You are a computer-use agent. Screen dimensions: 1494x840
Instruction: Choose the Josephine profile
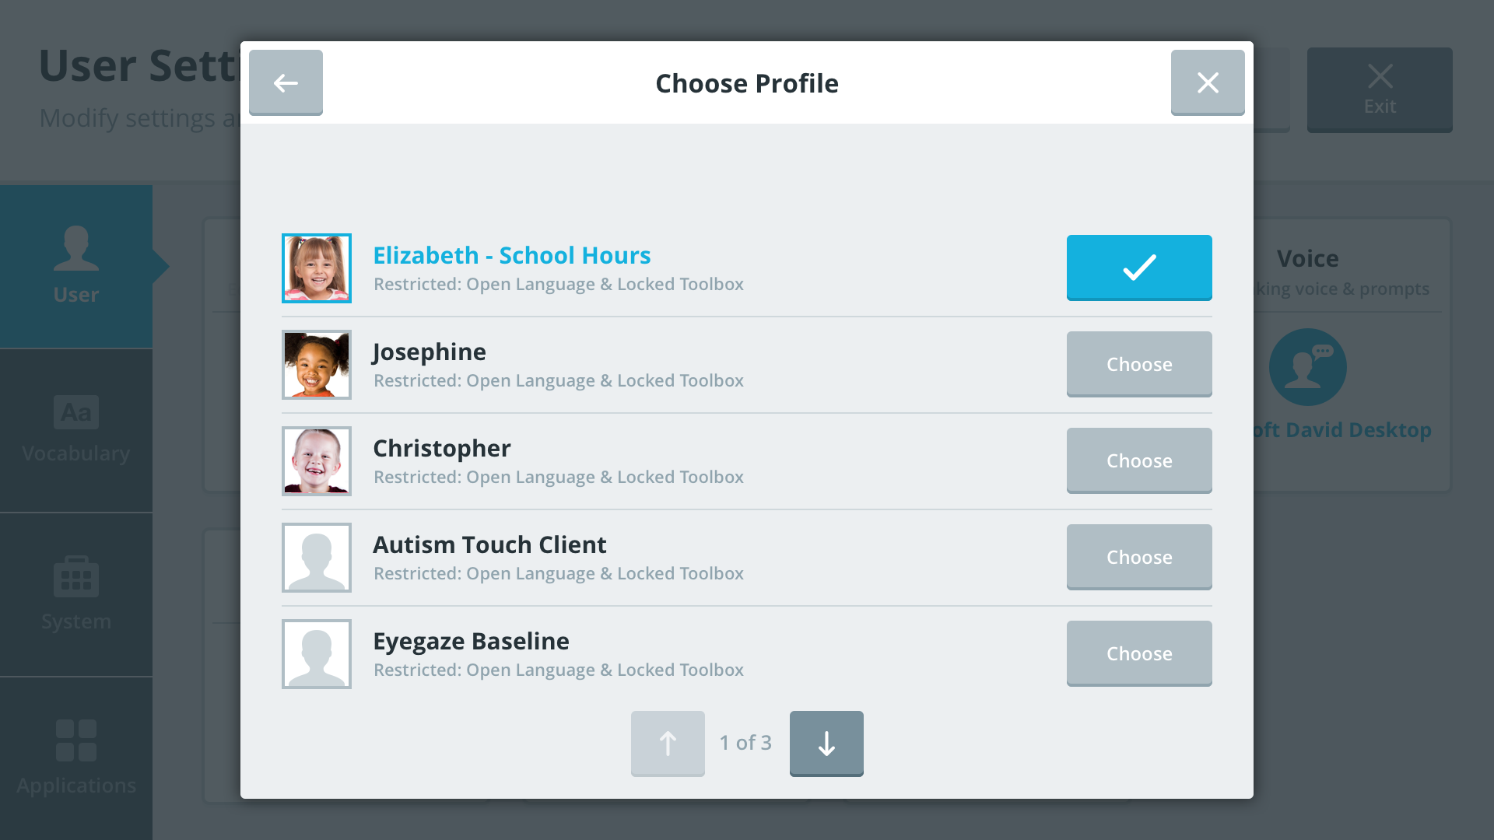point(1139,364)
